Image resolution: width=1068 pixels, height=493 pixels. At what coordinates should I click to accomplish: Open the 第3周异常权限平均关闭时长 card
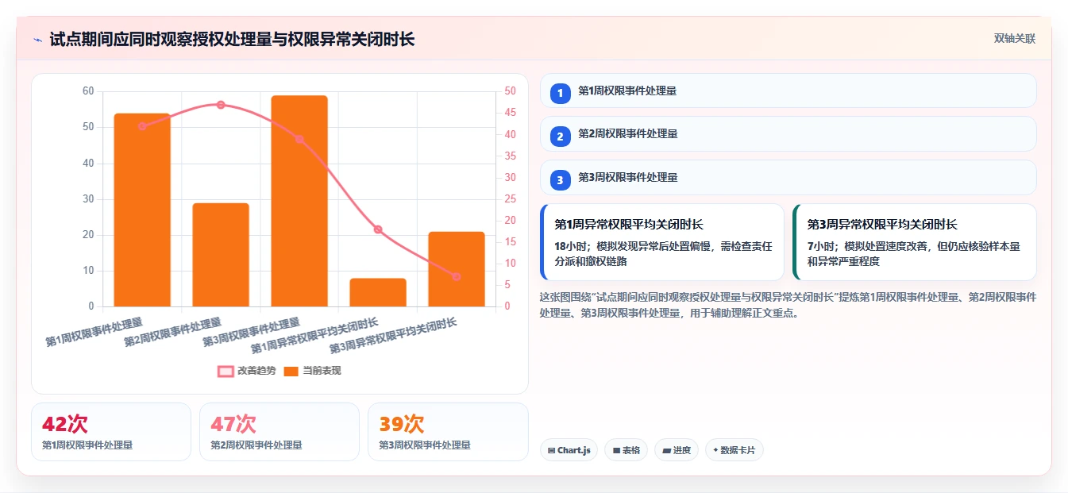point(915,242)
